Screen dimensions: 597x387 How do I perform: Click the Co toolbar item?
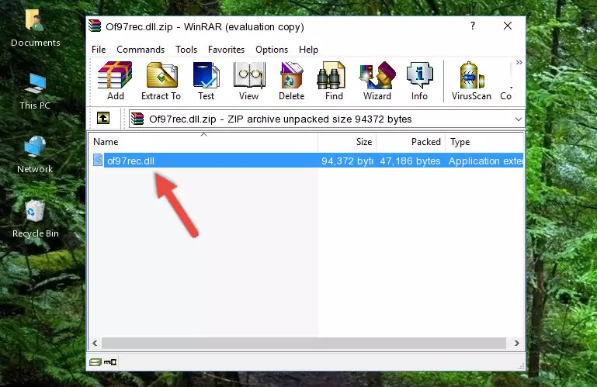click(505, 81)
